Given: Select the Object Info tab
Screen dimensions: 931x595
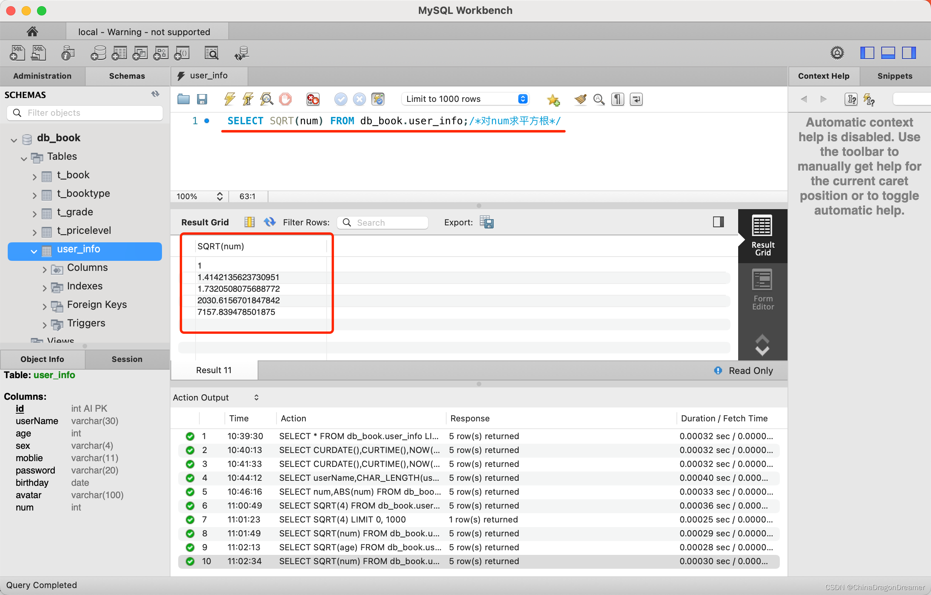Looking at the screenshot, I should coord(42,359).
